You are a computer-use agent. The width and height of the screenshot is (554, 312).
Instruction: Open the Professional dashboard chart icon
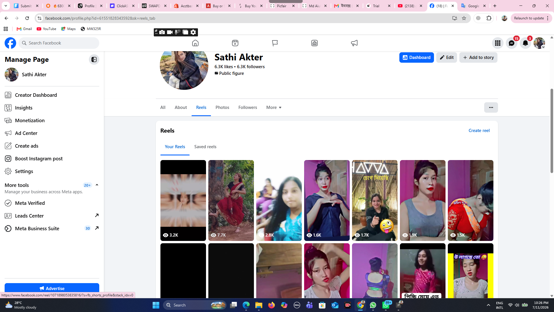315,43
